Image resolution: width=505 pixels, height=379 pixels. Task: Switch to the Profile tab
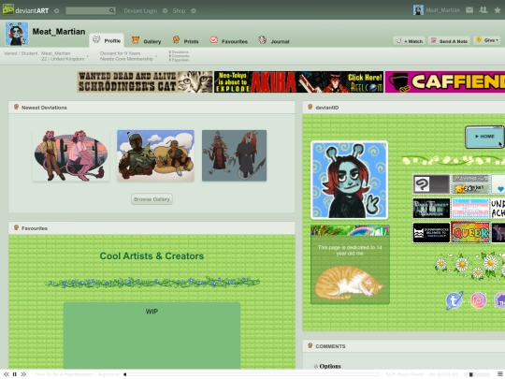pyautogui.click(x=107, y=40)
